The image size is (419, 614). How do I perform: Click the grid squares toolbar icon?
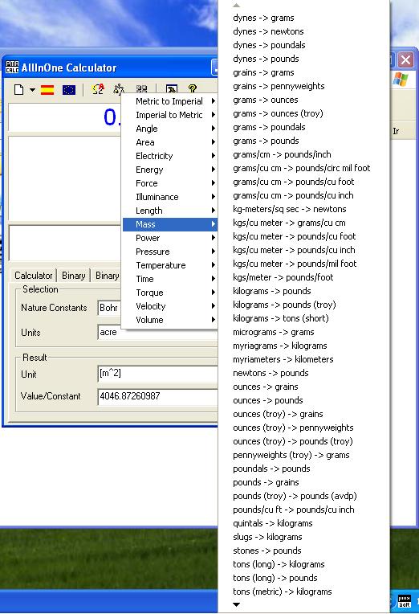141,90
